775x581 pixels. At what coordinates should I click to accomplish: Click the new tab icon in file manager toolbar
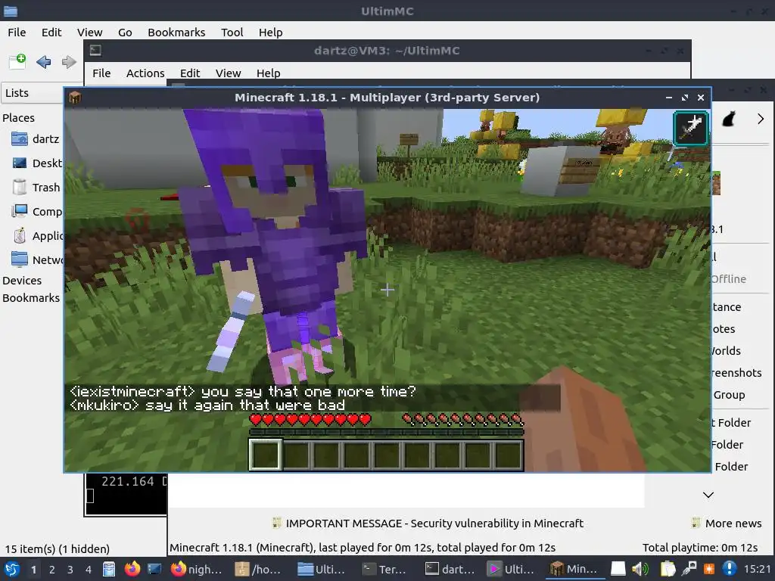tap(18, 61)
